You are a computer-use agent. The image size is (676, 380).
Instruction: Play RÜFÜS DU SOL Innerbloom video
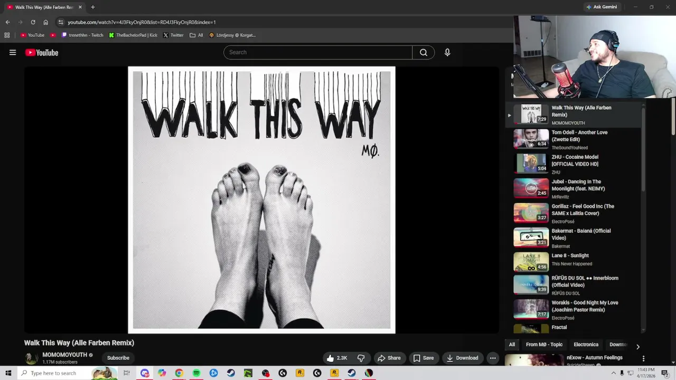576,285
